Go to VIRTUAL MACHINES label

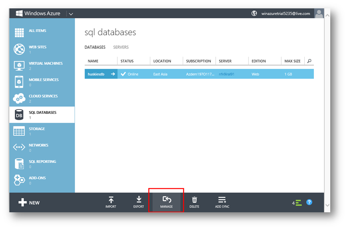click(45, 63)
